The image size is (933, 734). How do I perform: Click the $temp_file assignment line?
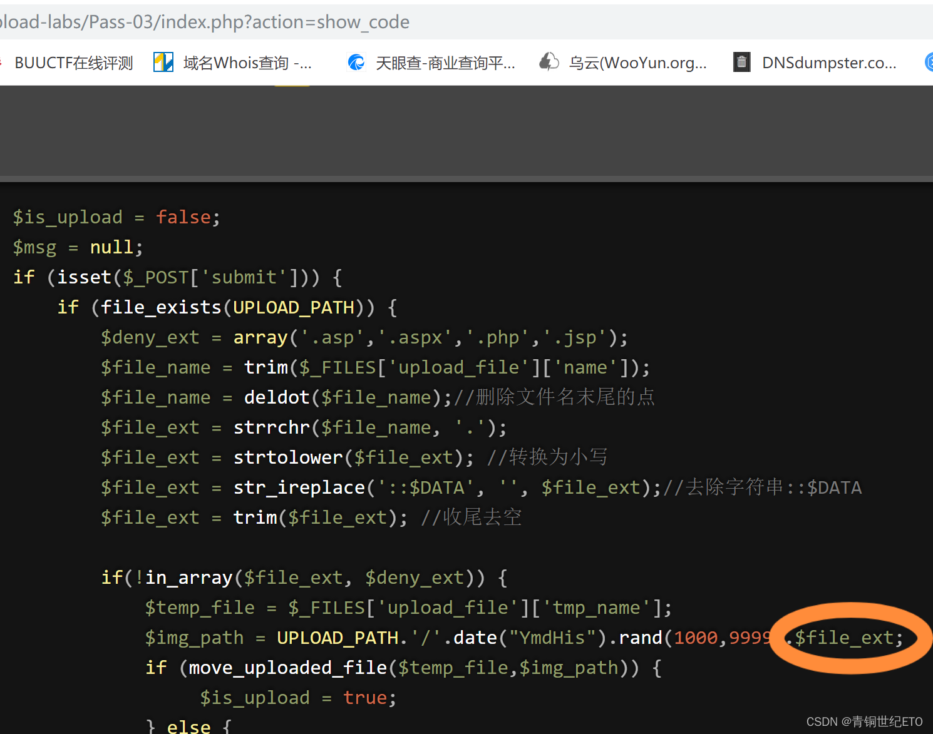[408, 608]
